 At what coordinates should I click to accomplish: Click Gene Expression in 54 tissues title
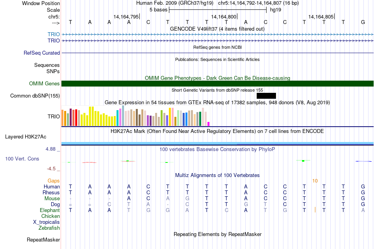click(217, 103)
